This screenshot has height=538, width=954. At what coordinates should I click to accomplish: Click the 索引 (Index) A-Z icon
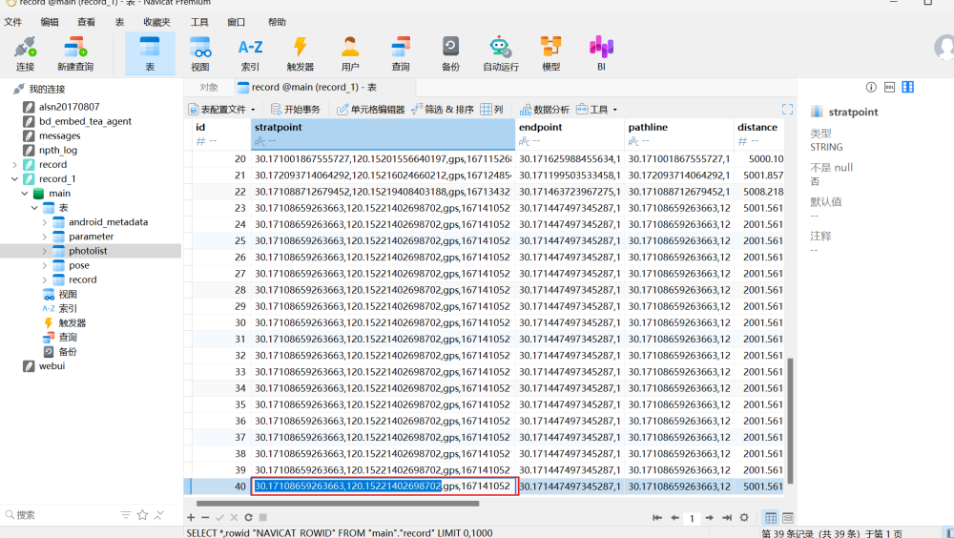pos(250,52)
